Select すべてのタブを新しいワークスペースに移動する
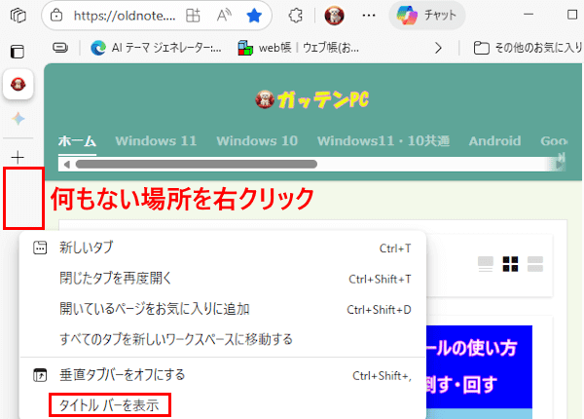The width and height of the screenshot is (584, 419). pos(222,339)
